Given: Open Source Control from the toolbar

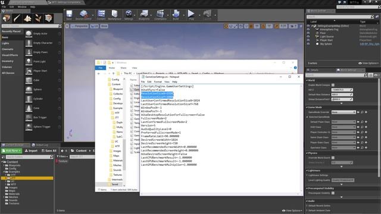Looking at the screenshot, I should (83, 15).
